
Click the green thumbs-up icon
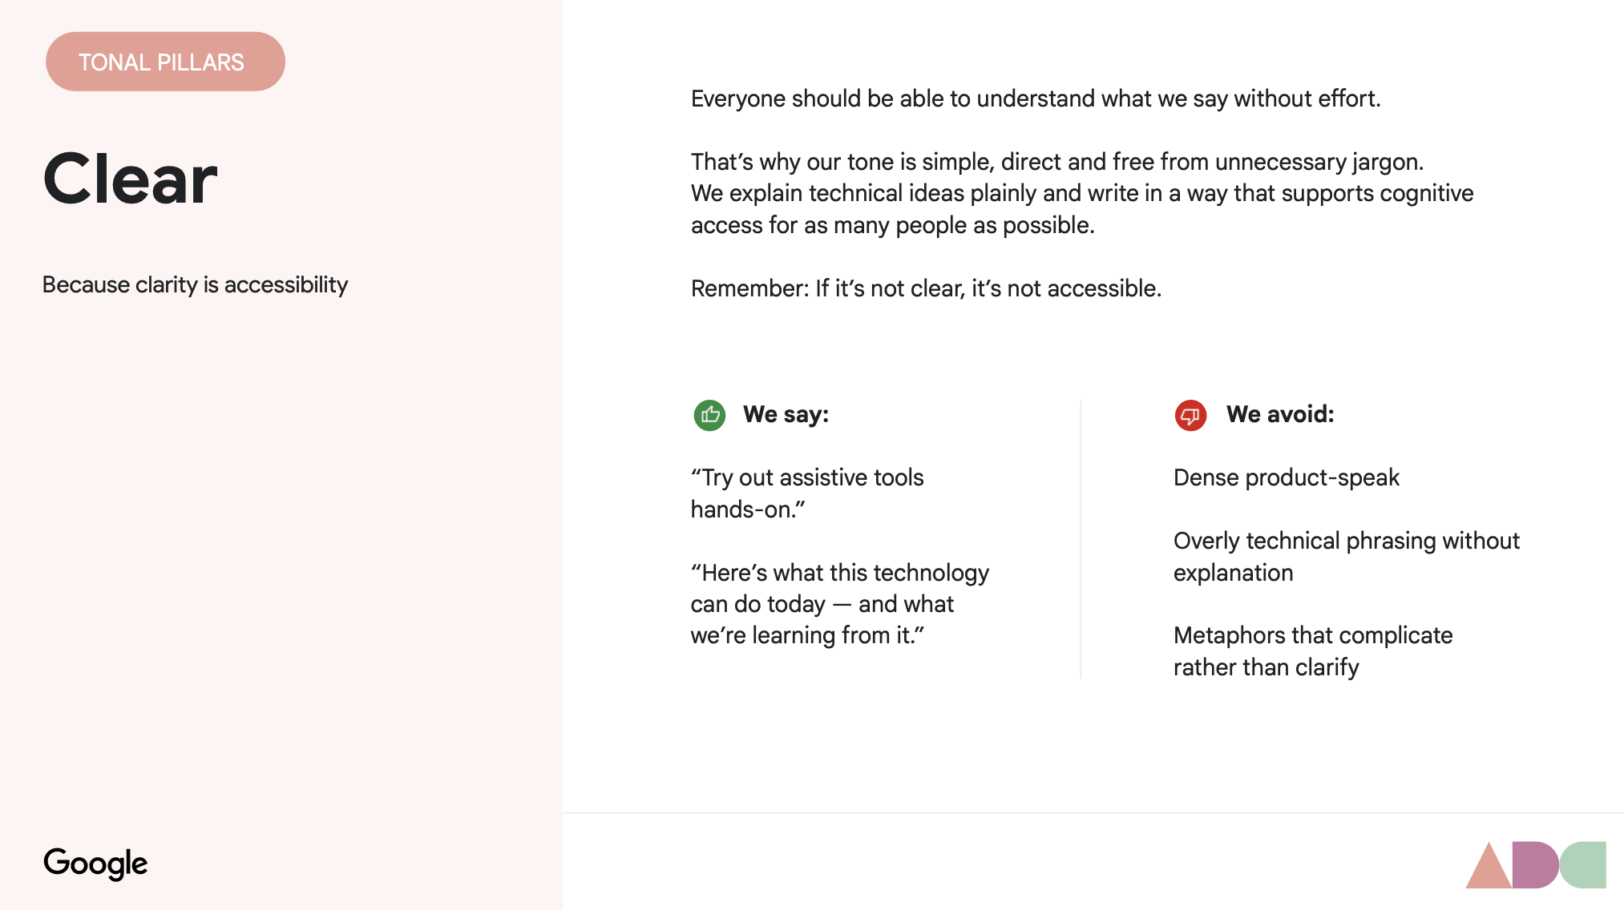[709, 415]
